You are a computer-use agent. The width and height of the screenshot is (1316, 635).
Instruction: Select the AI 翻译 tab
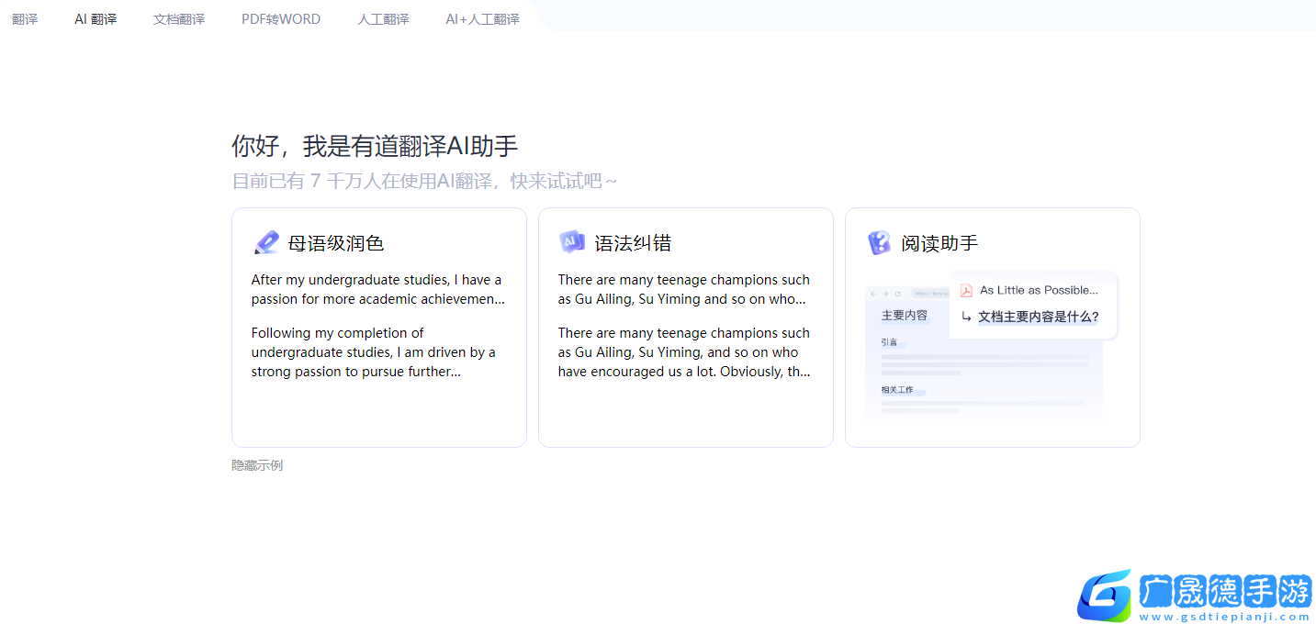tap(96, 18)
